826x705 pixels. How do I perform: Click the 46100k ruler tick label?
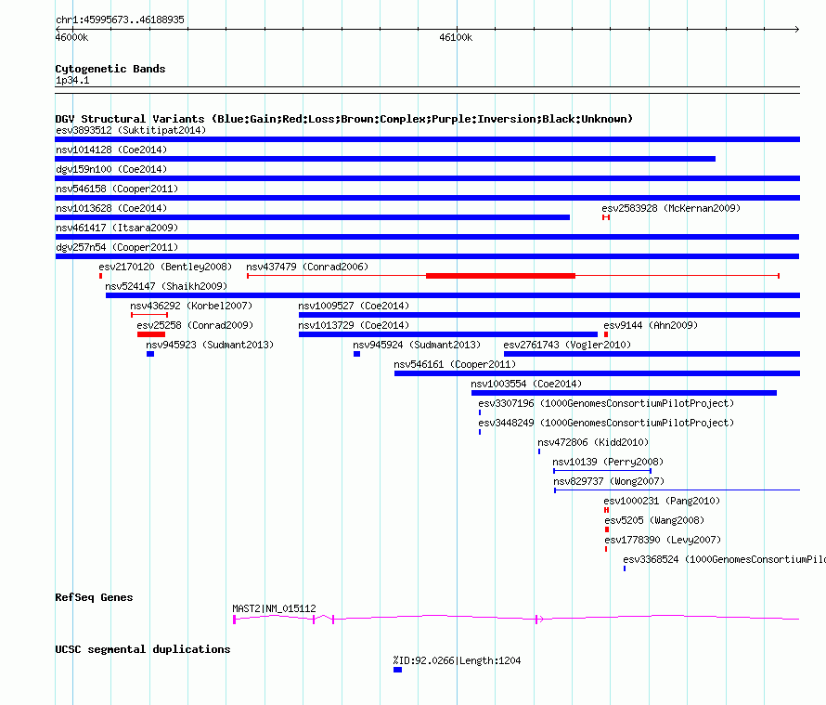pos(456,38)
